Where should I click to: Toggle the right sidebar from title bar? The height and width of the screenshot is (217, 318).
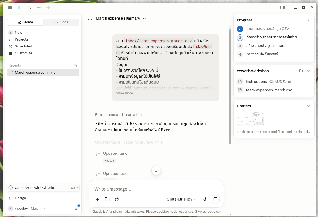tap(282, 7)
